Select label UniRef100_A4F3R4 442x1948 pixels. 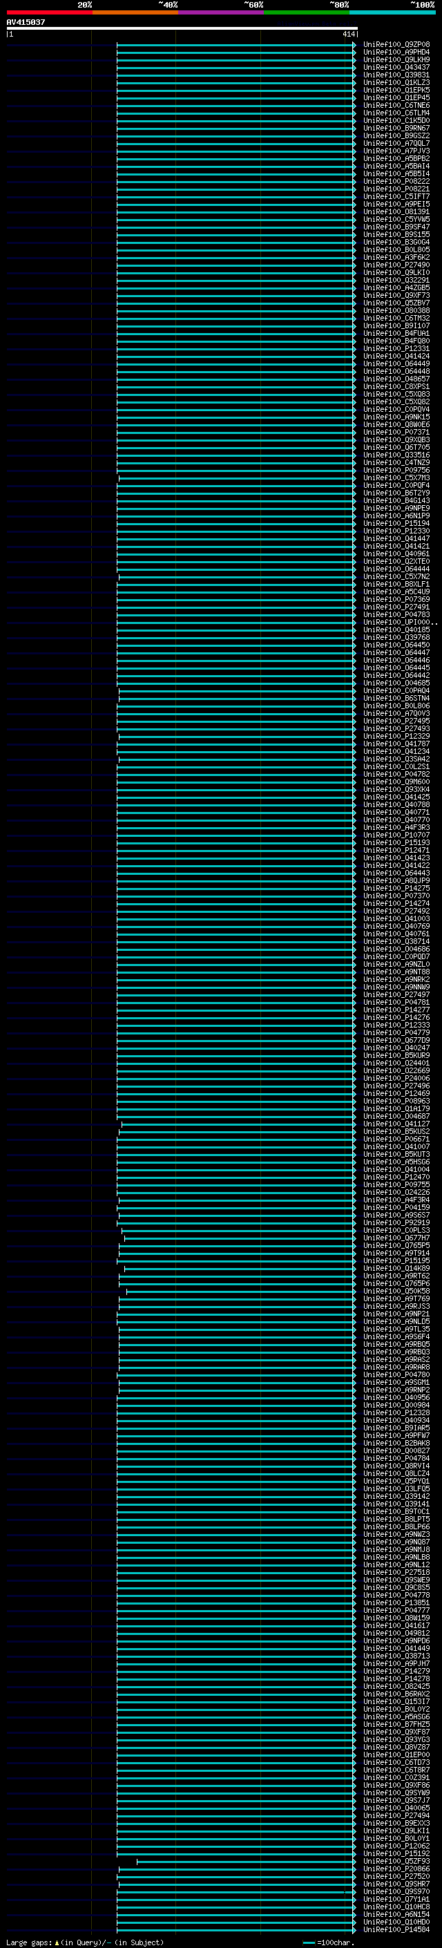tap(396, 1200)
